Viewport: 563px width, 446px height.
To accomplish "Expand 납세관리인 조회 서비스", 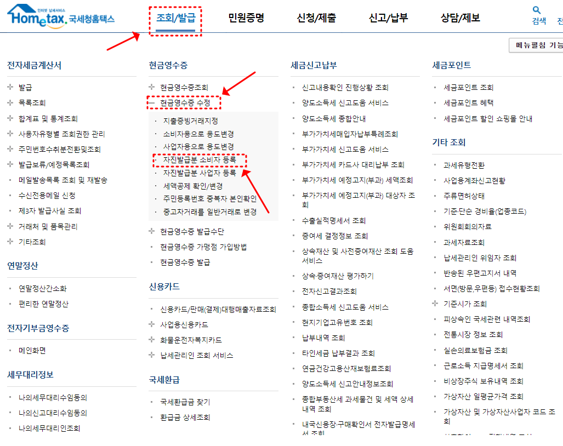I will click(151, 354).
